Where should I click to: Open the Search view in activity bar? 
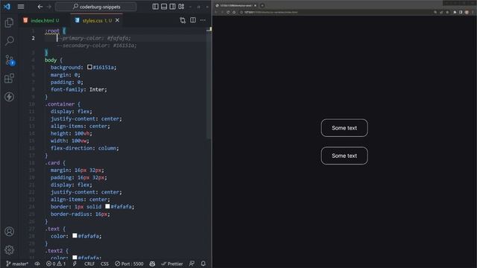pyautogui.click(x=9, y=41)
